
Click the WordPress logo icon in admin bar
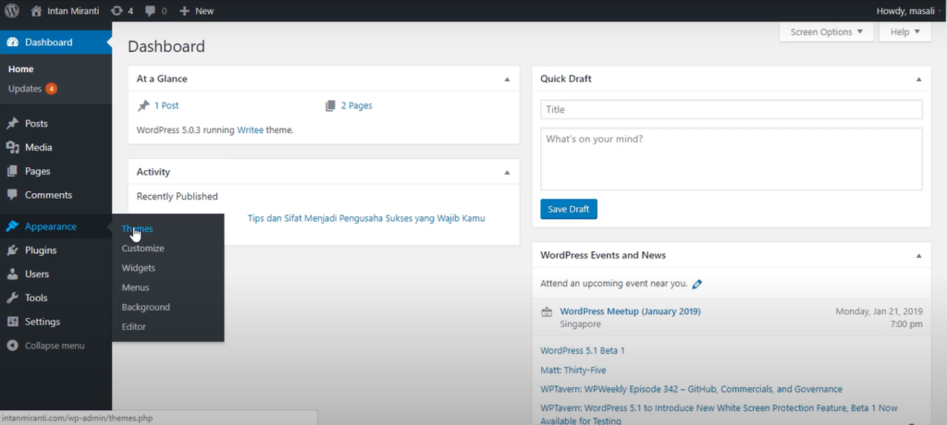click(12, 11)
